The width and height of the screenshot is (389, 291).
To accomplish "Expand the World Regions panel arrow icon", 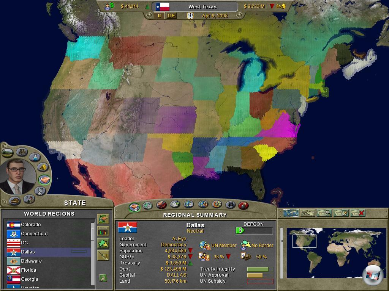I will click(x=103, y=278).
